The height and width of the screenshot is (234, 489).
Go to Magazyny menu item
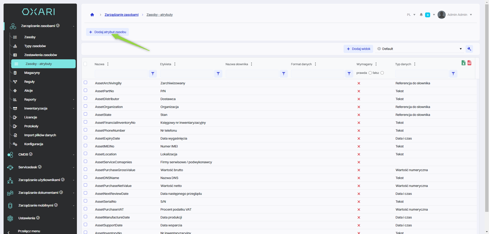coord(32,73)
